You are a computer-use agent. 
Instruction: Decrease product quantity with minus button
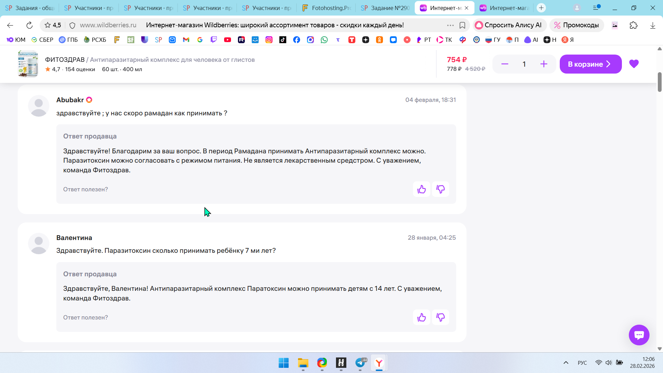click(505, 64)
